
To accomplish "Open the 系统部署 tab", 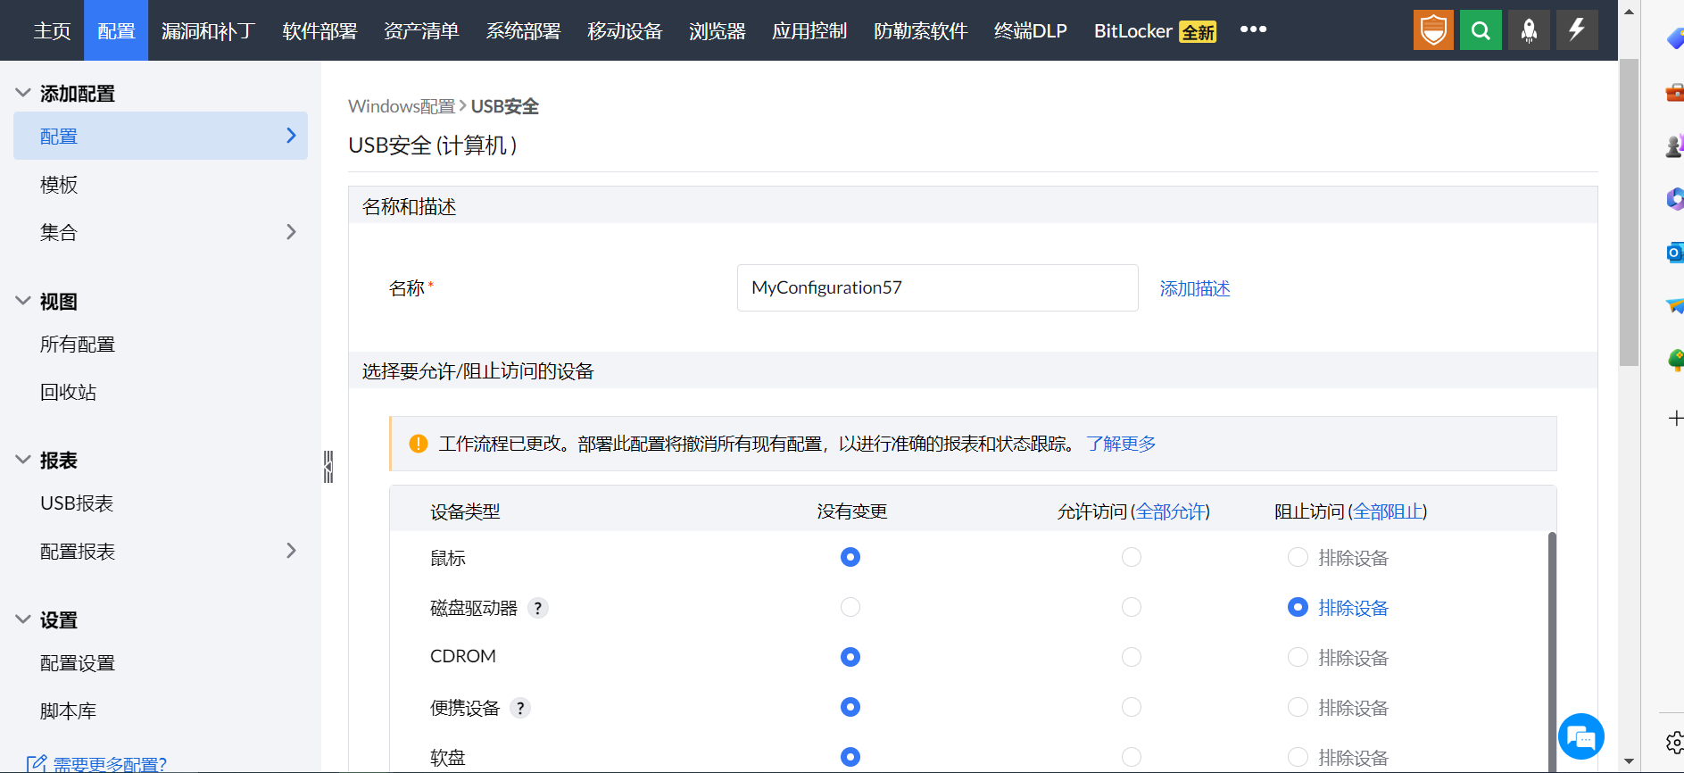I will [523, 30].
